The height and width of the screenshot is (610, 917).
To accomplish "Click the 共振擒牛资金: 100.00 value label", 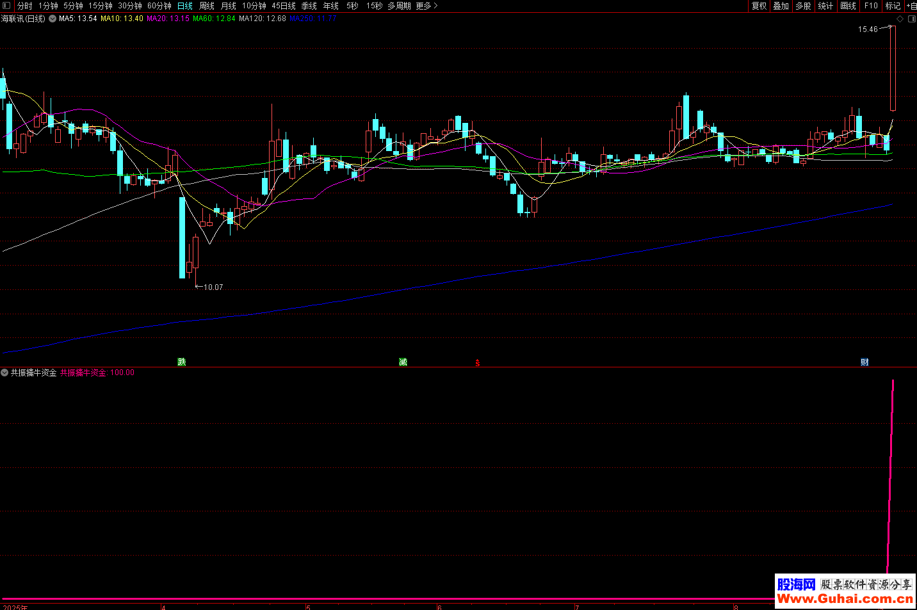I will click(x=97, y=373).
